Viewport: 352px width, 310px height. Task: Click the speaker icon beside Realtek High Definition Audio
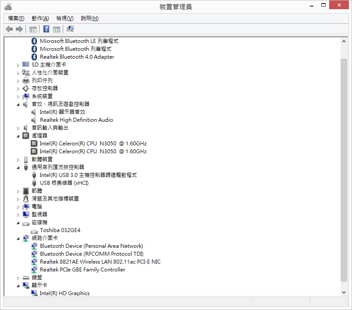point(34,120)
